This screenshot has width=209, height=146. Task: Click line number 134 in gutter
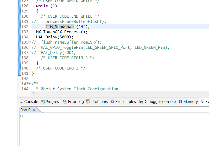(25, 37)
